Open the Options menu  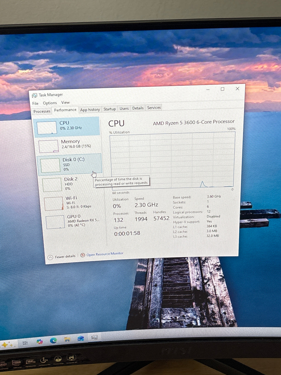coord(50,103)
